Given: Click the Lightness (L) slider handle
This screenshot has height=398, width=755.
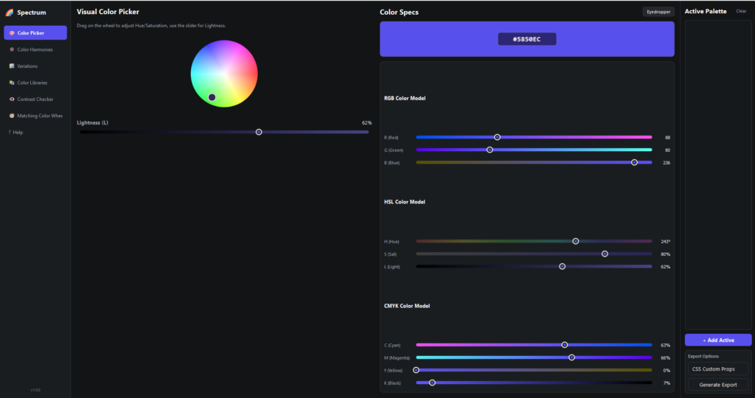Looking at the screenshot, I should point(259,132).
